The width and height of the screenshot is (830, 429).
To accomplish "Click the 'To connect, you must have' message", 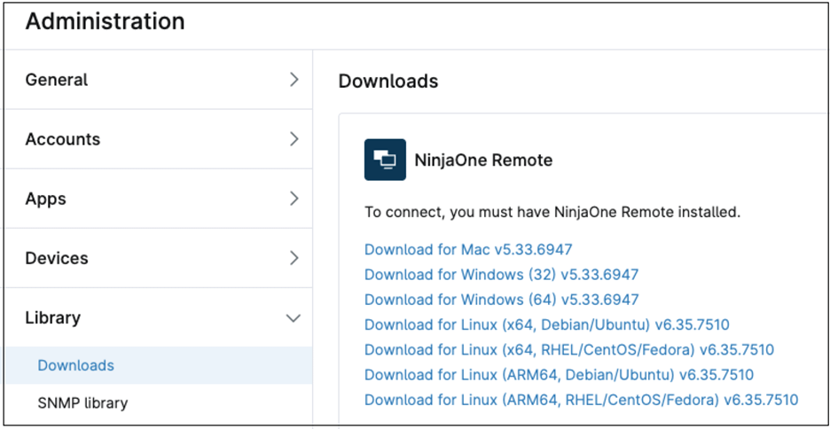I will pos(552,213).
